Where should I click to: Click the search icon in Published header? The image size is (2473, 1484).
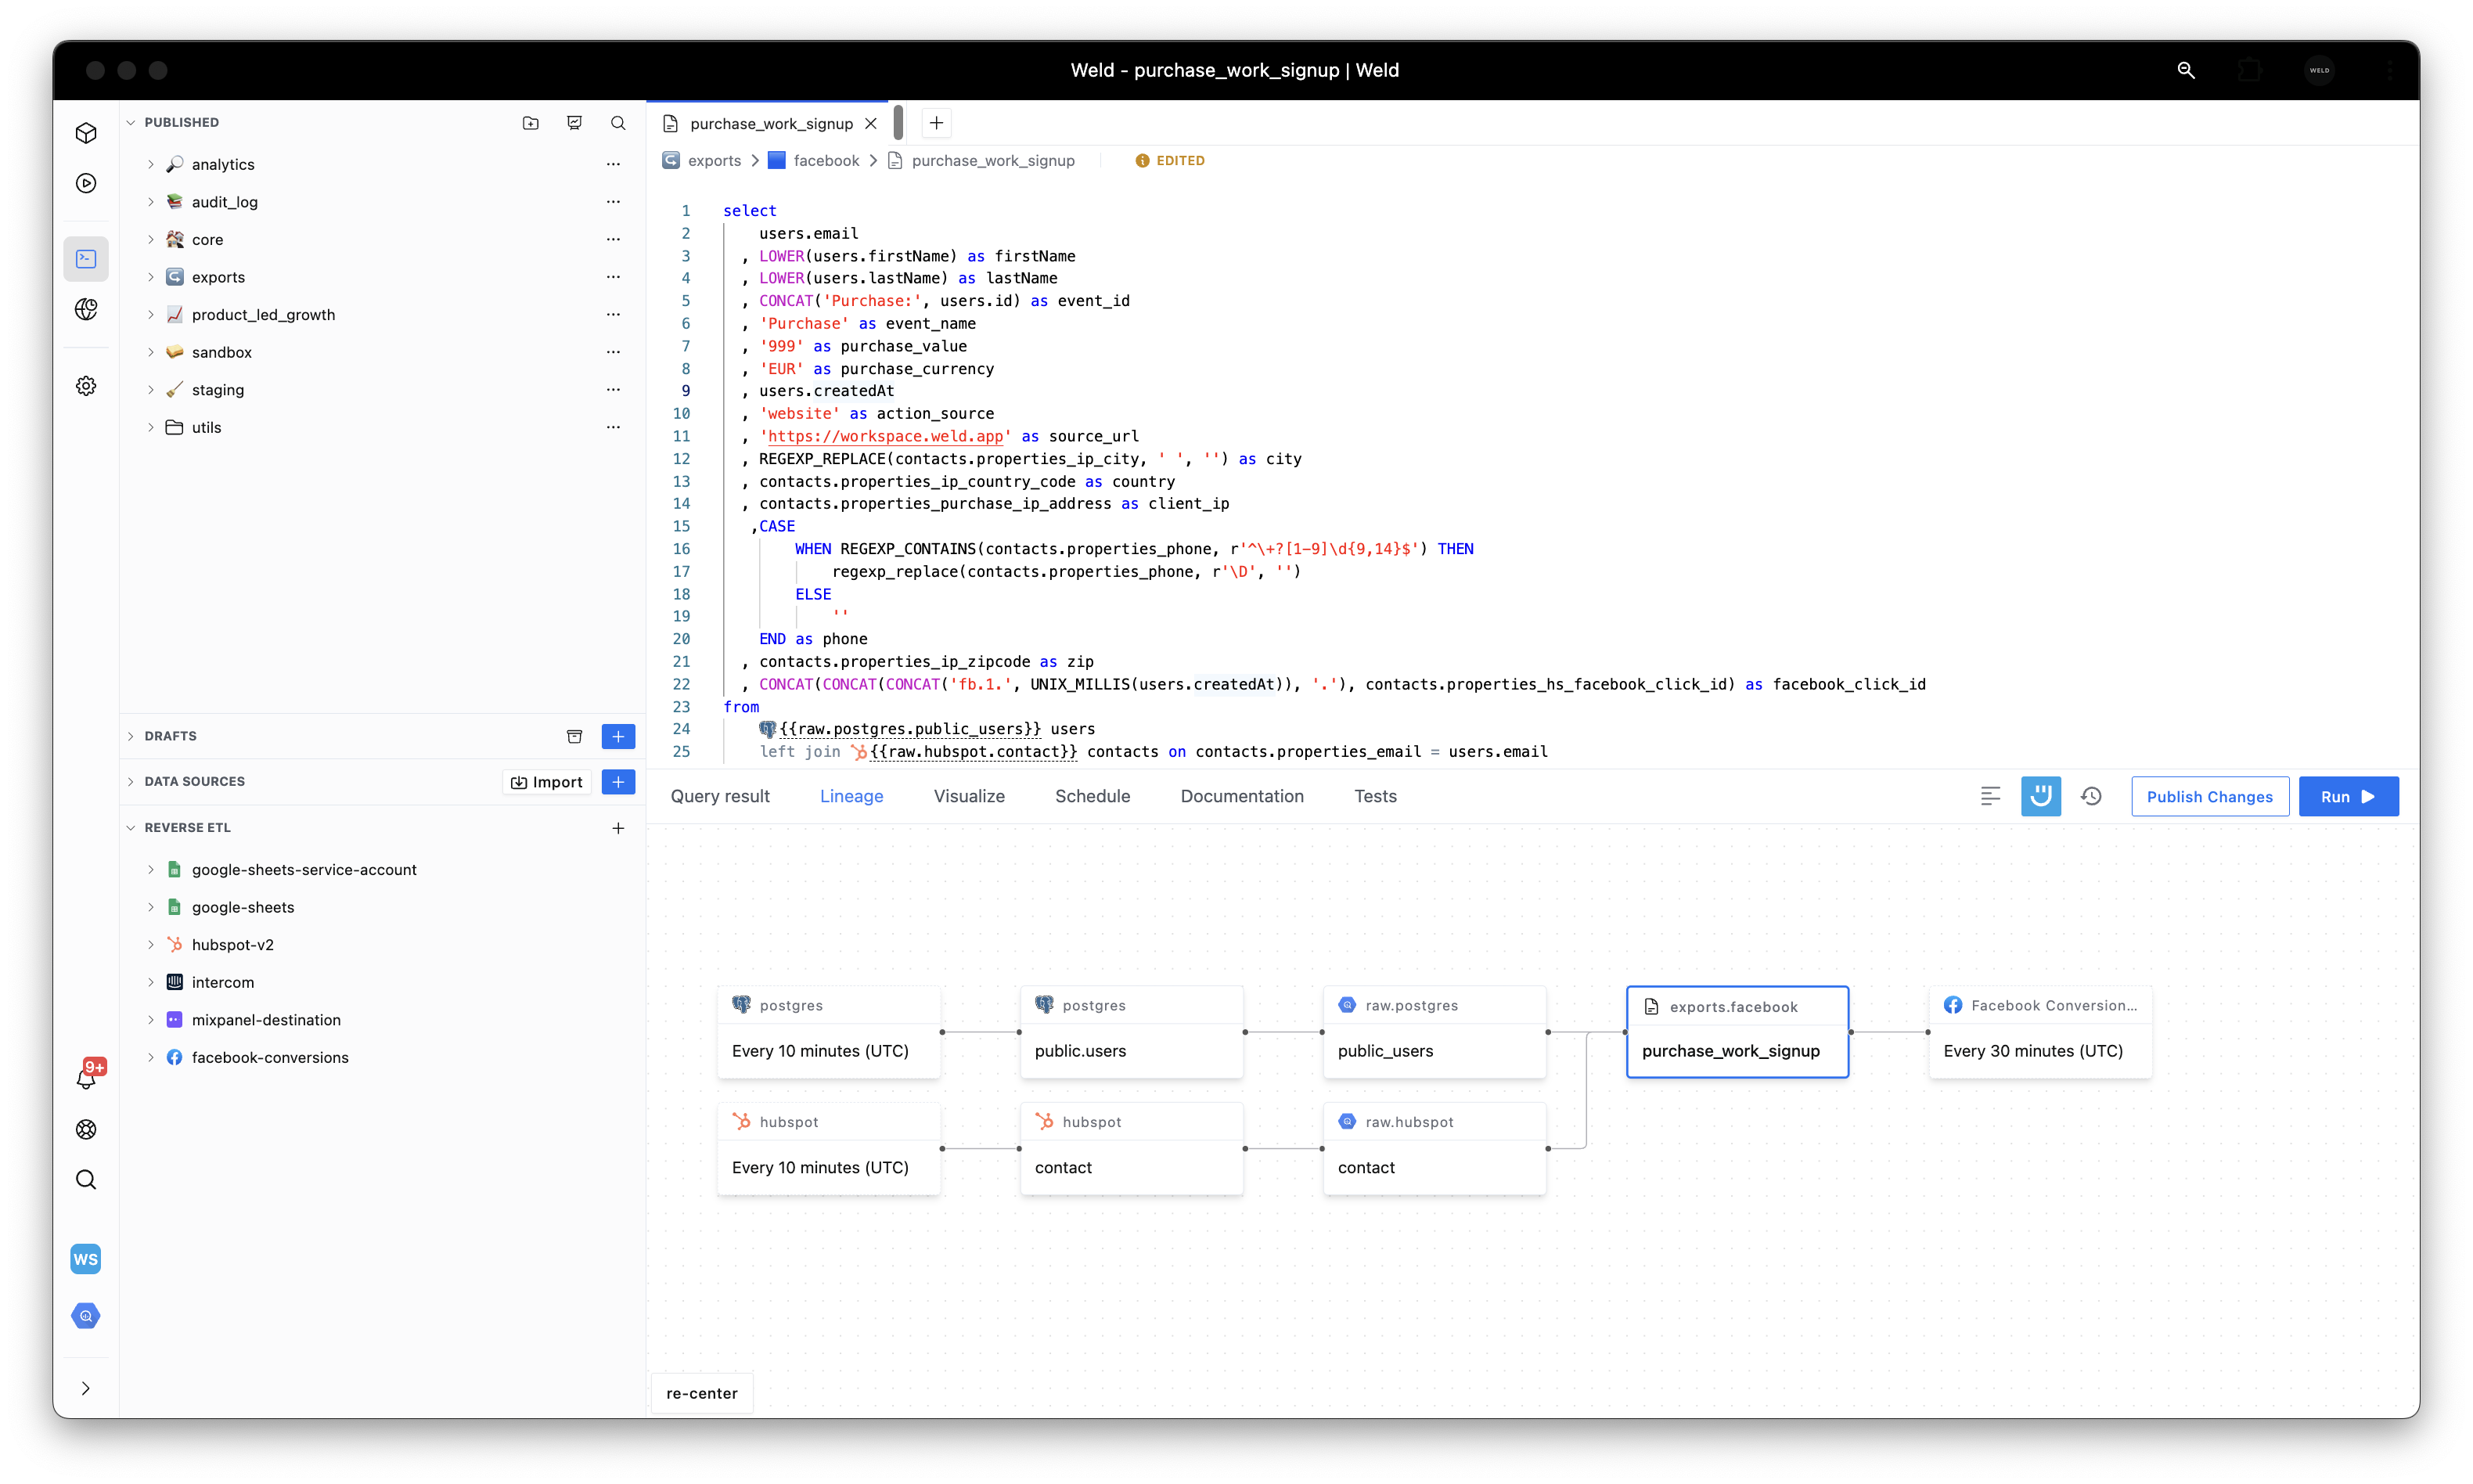(x=617, y=122)
